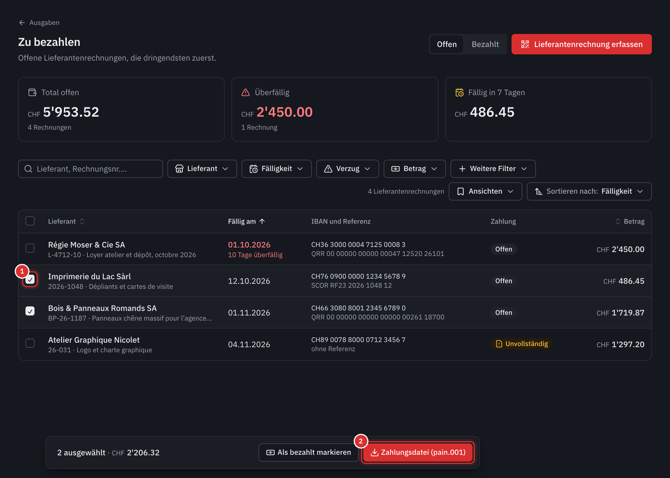Image resolution: width=670 pixels, height=478 pixels.
Task: Click Als bezahlt markieren button
Action: click(308, 453)
